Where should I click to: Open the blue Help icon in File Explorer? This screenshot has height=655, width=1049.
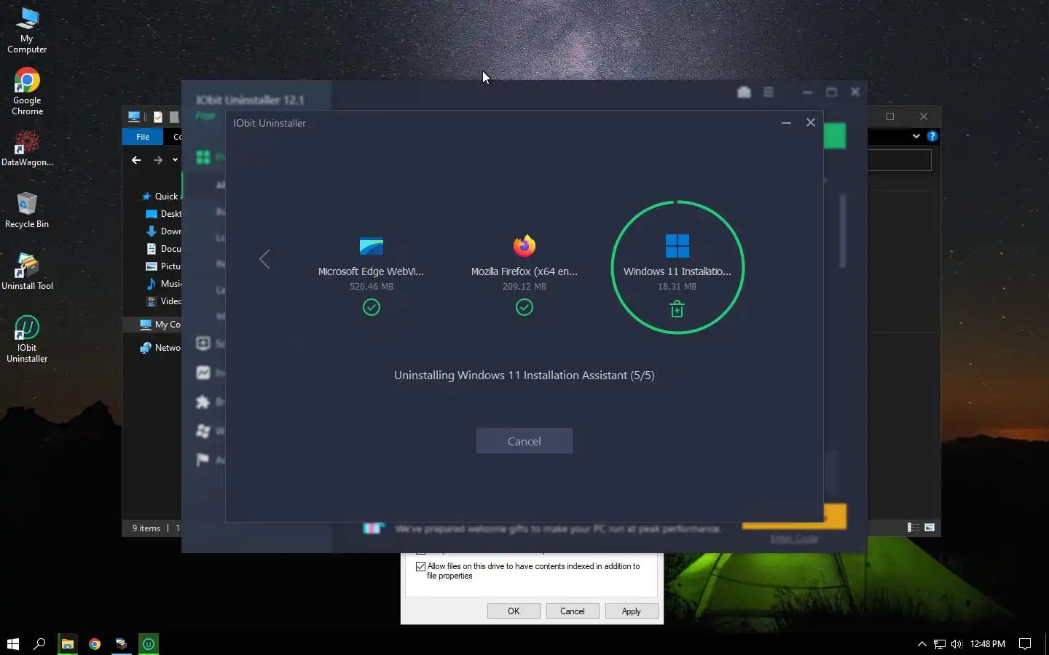click(x=932, y=136)
